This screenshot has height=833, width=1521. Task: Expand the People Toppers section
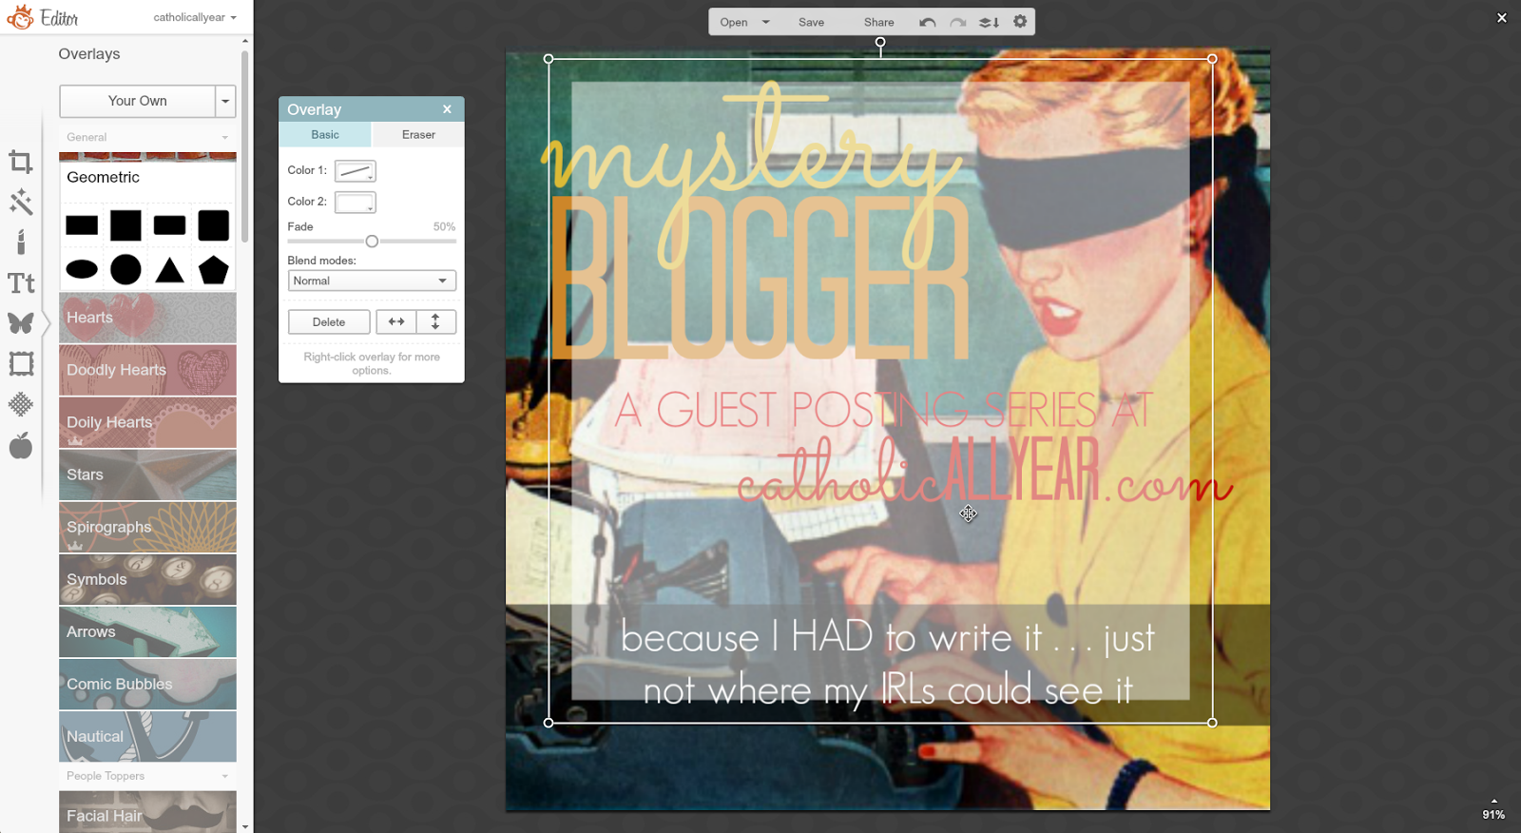(147, 776)
